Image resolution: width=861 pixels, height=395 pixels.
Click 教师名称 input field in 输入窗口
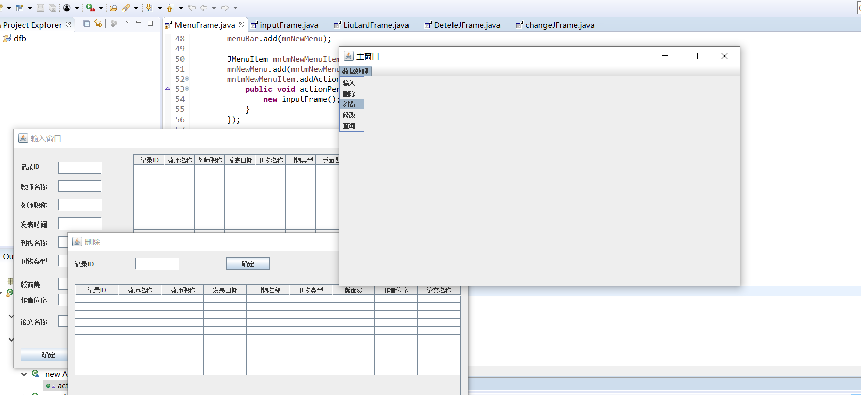79,186
